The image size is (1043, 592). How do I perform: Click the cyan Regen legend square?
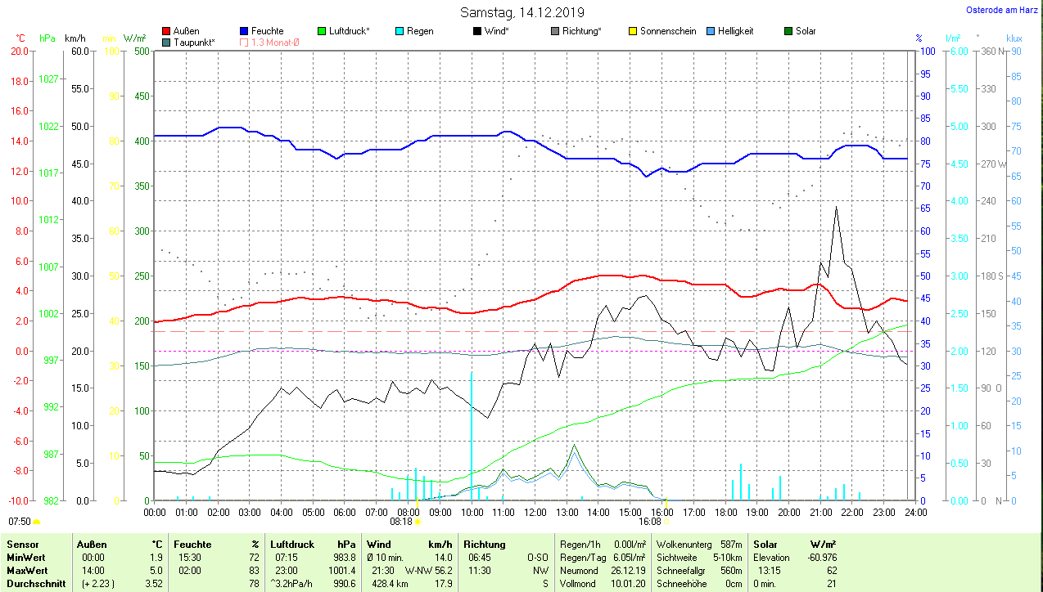point(400,31)
